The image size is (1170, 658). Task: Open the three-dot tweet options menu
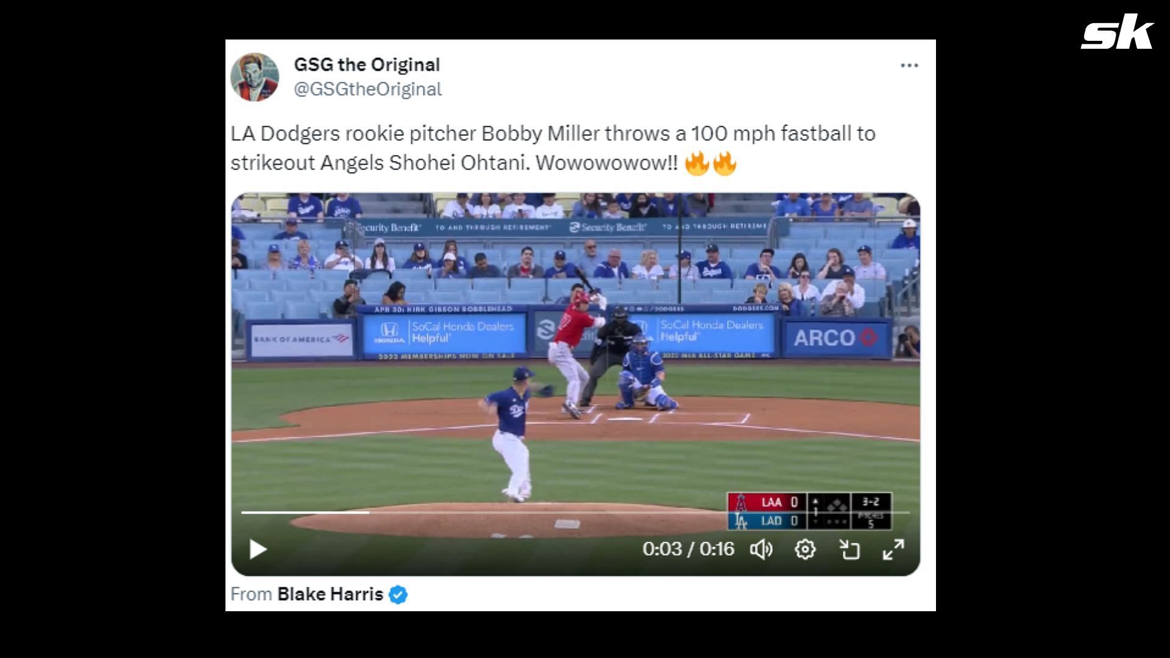tap(909, 65)
